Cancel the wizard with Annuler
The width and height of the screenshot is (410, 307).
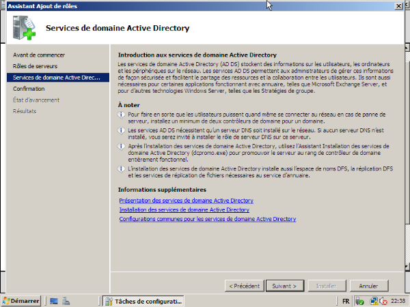pyautogui.click(x=368, y=285)
